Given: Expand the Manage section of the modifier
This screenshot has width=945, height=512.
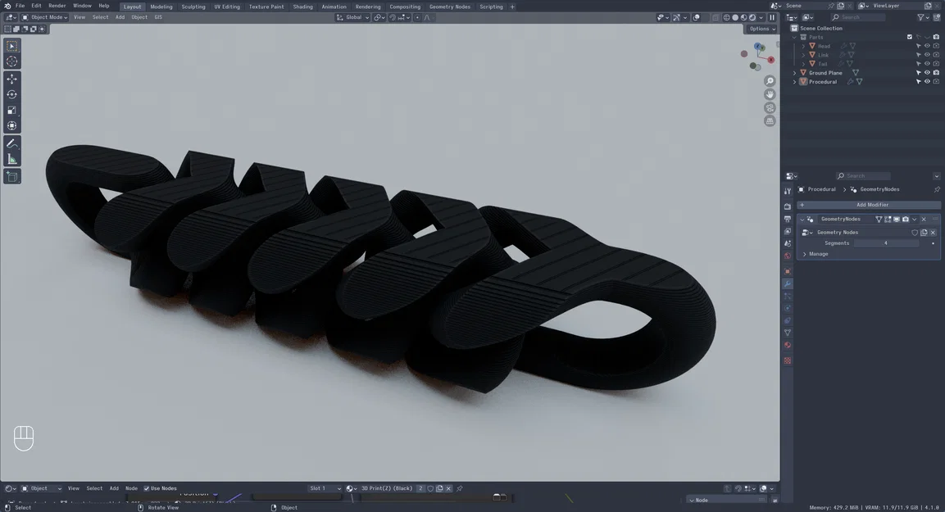Looking at the screenshot, I should click(817, 254).
